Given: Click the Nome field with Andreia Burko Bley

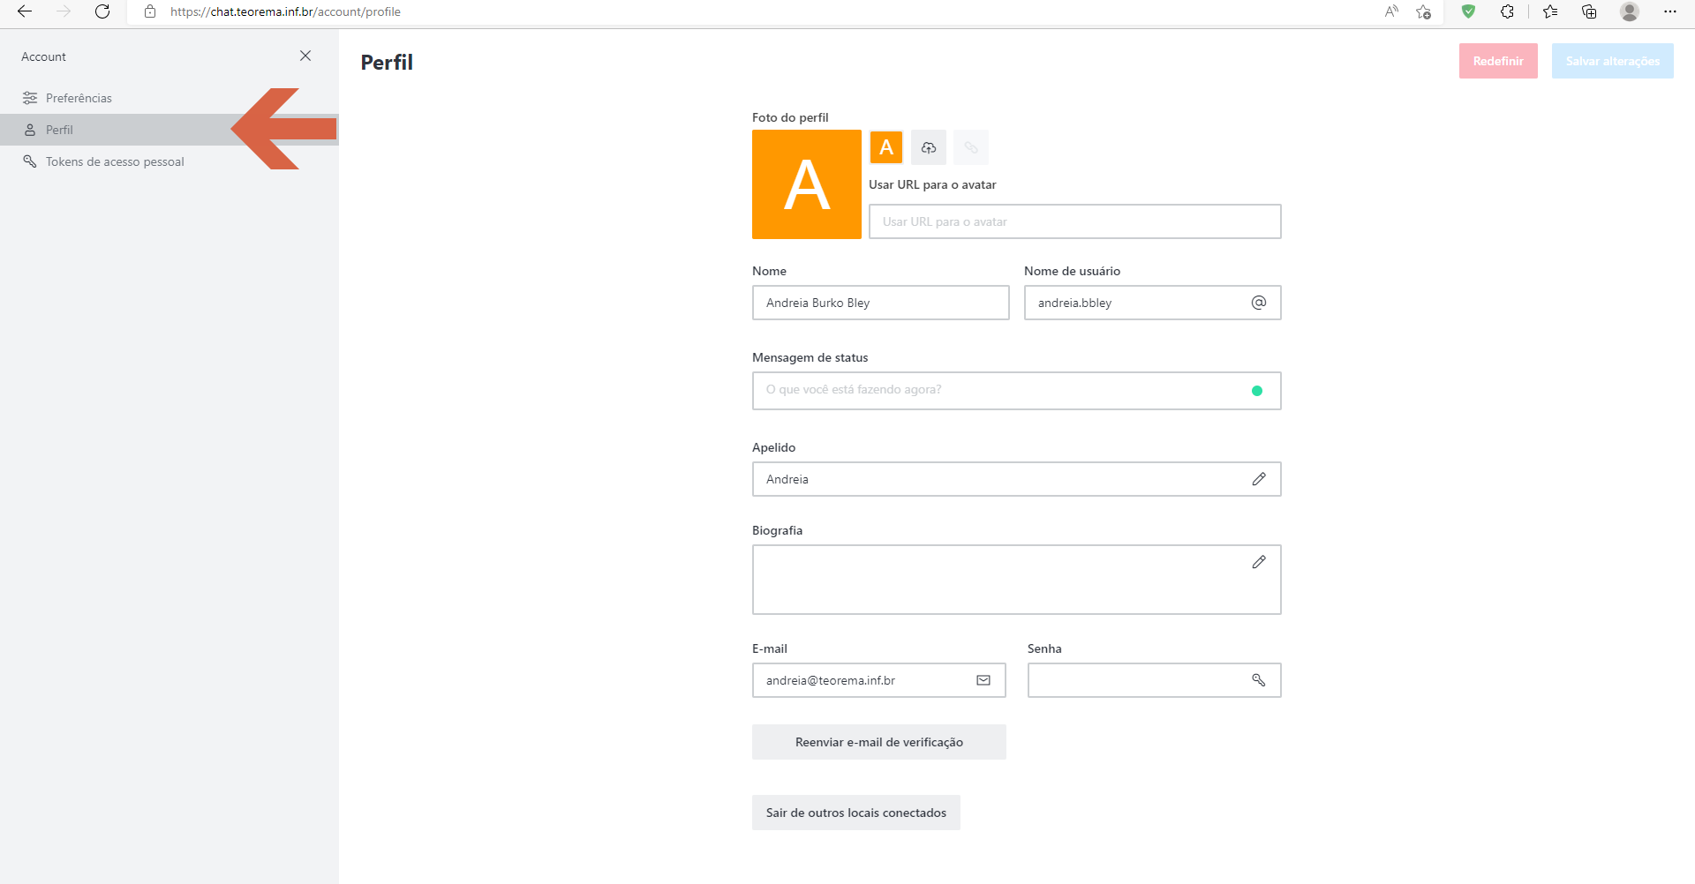Looking at the screenshot, I should pyautogui.click(x=880, y=303).
